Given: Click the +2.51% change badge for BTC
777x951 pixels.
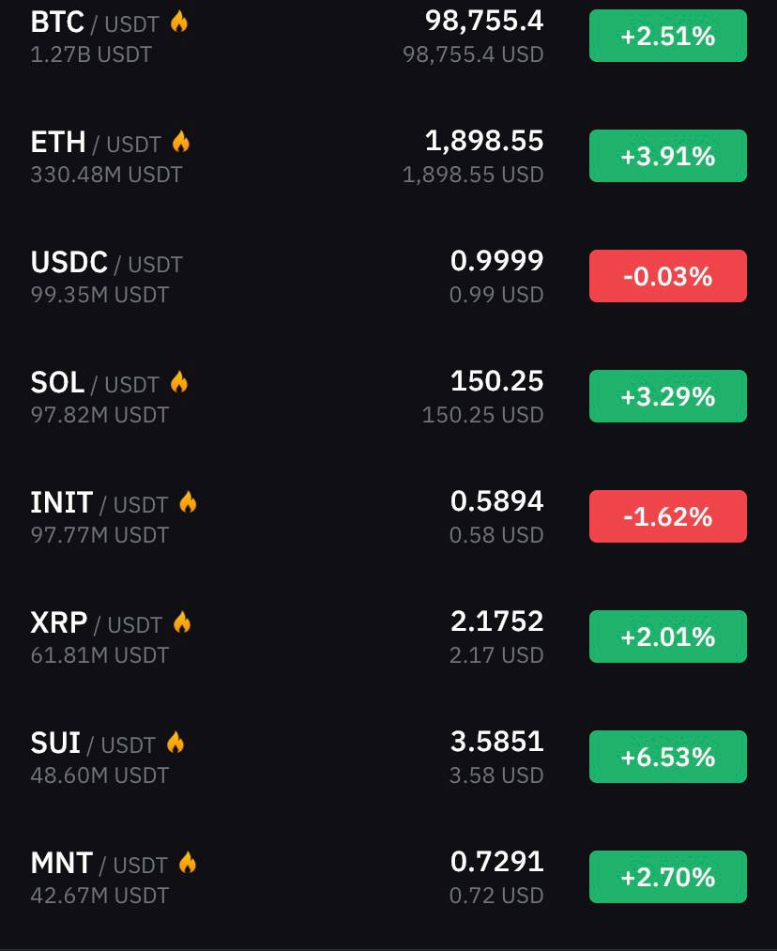Looking at the screenshot, I should pos(668,36).
